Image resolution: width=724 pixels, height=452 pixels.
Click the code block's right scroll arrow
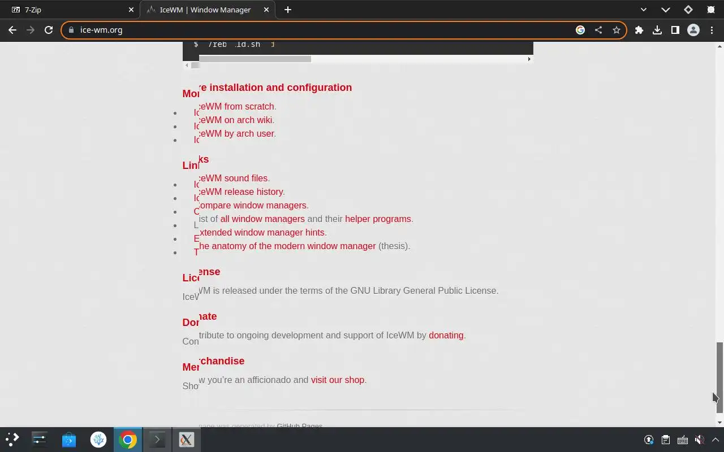[529, 59]
